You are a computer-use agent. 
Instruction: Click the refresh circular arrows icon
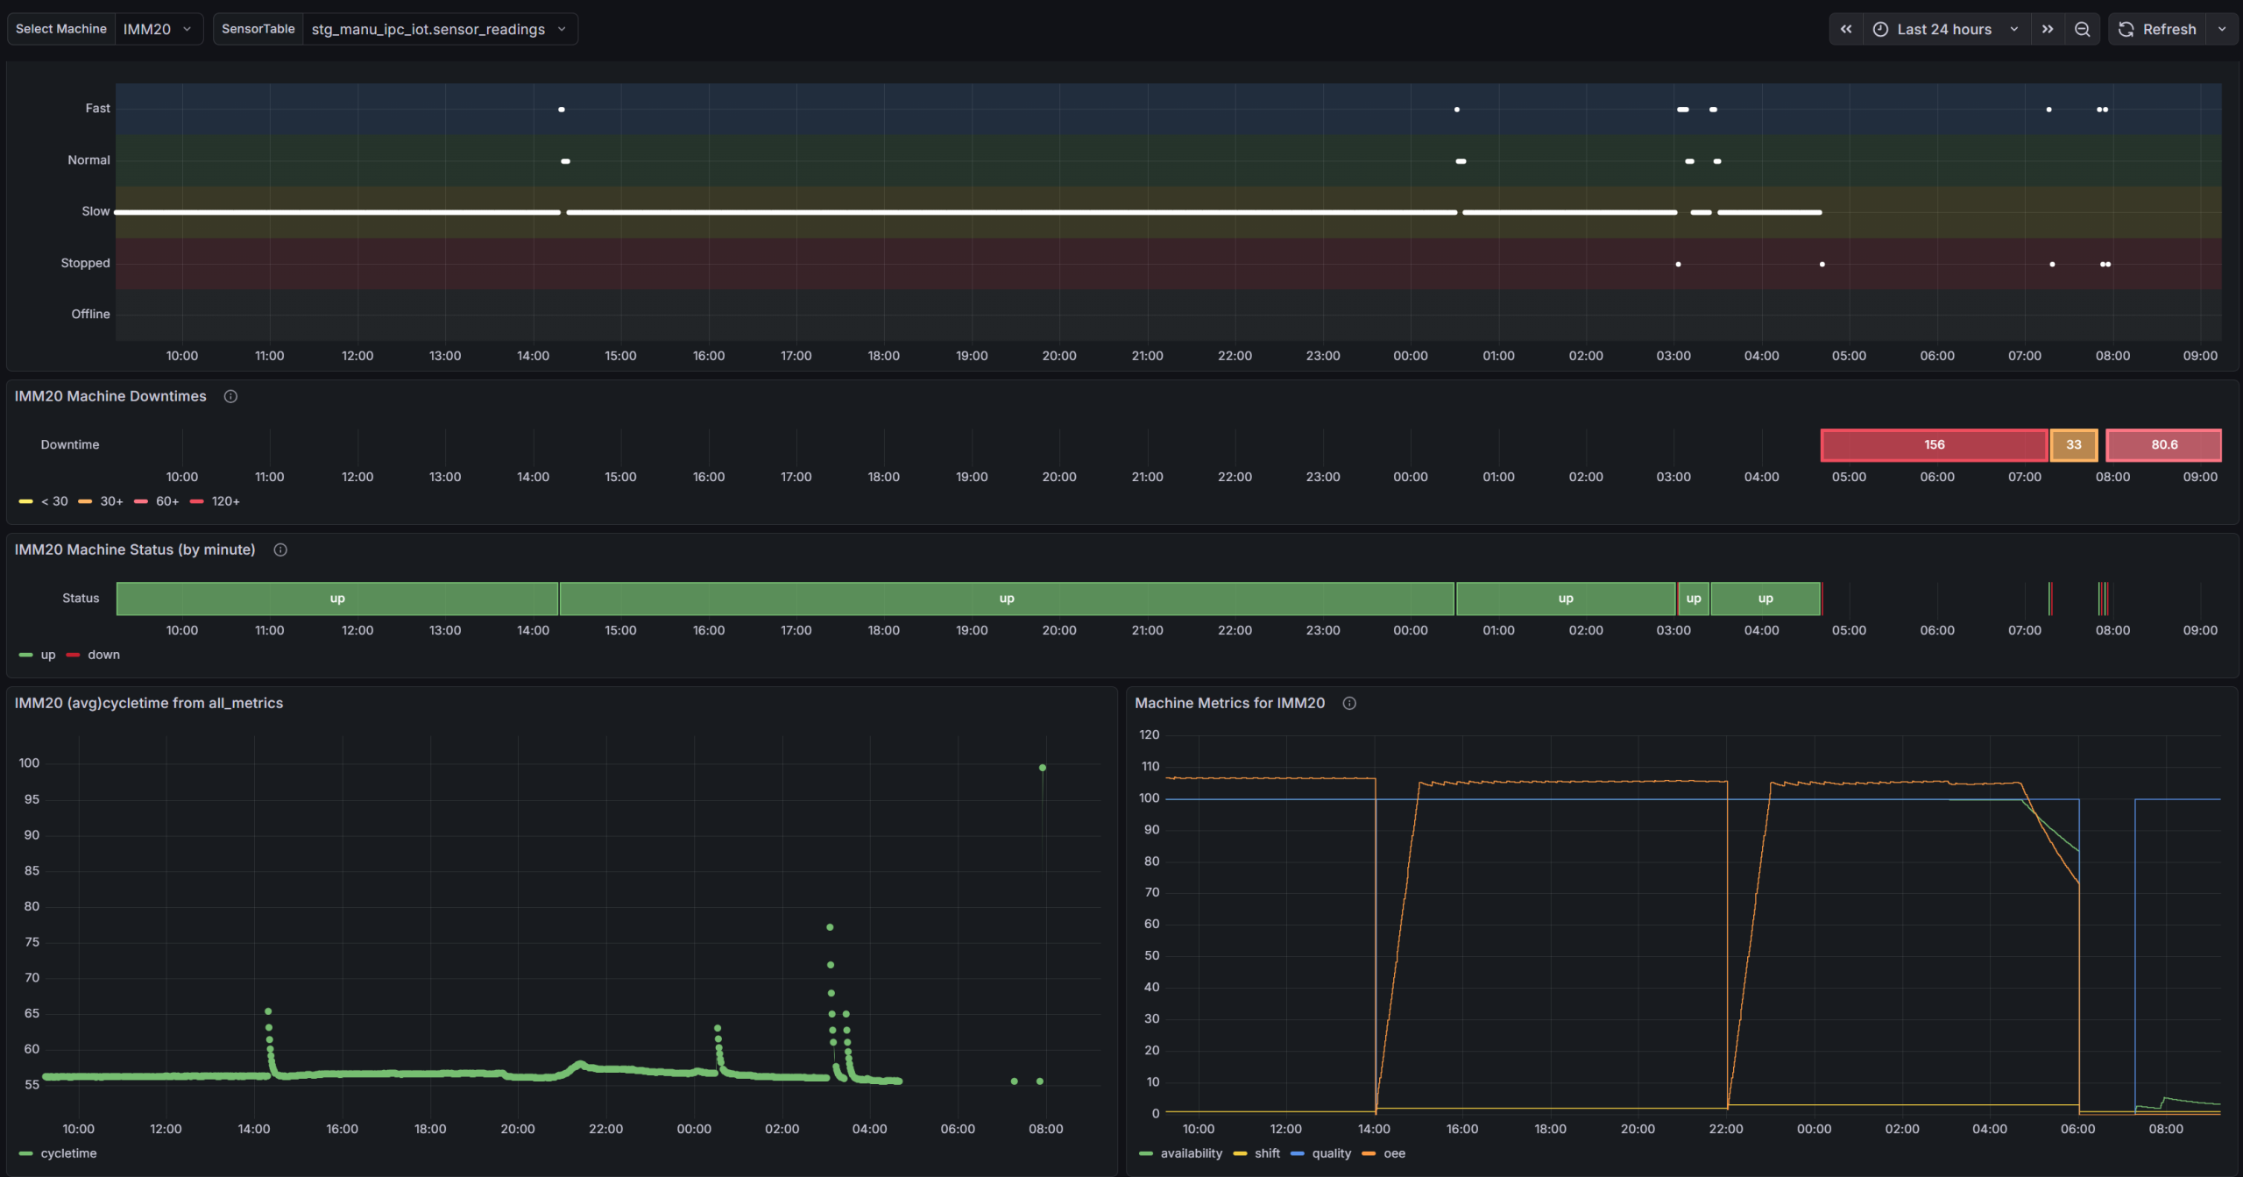pos(2126,29)
